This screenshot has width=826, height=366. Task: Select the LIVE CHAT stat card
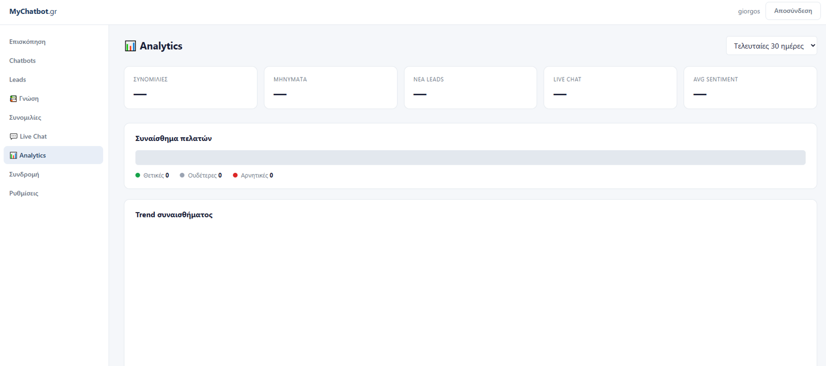pos(610,88)
